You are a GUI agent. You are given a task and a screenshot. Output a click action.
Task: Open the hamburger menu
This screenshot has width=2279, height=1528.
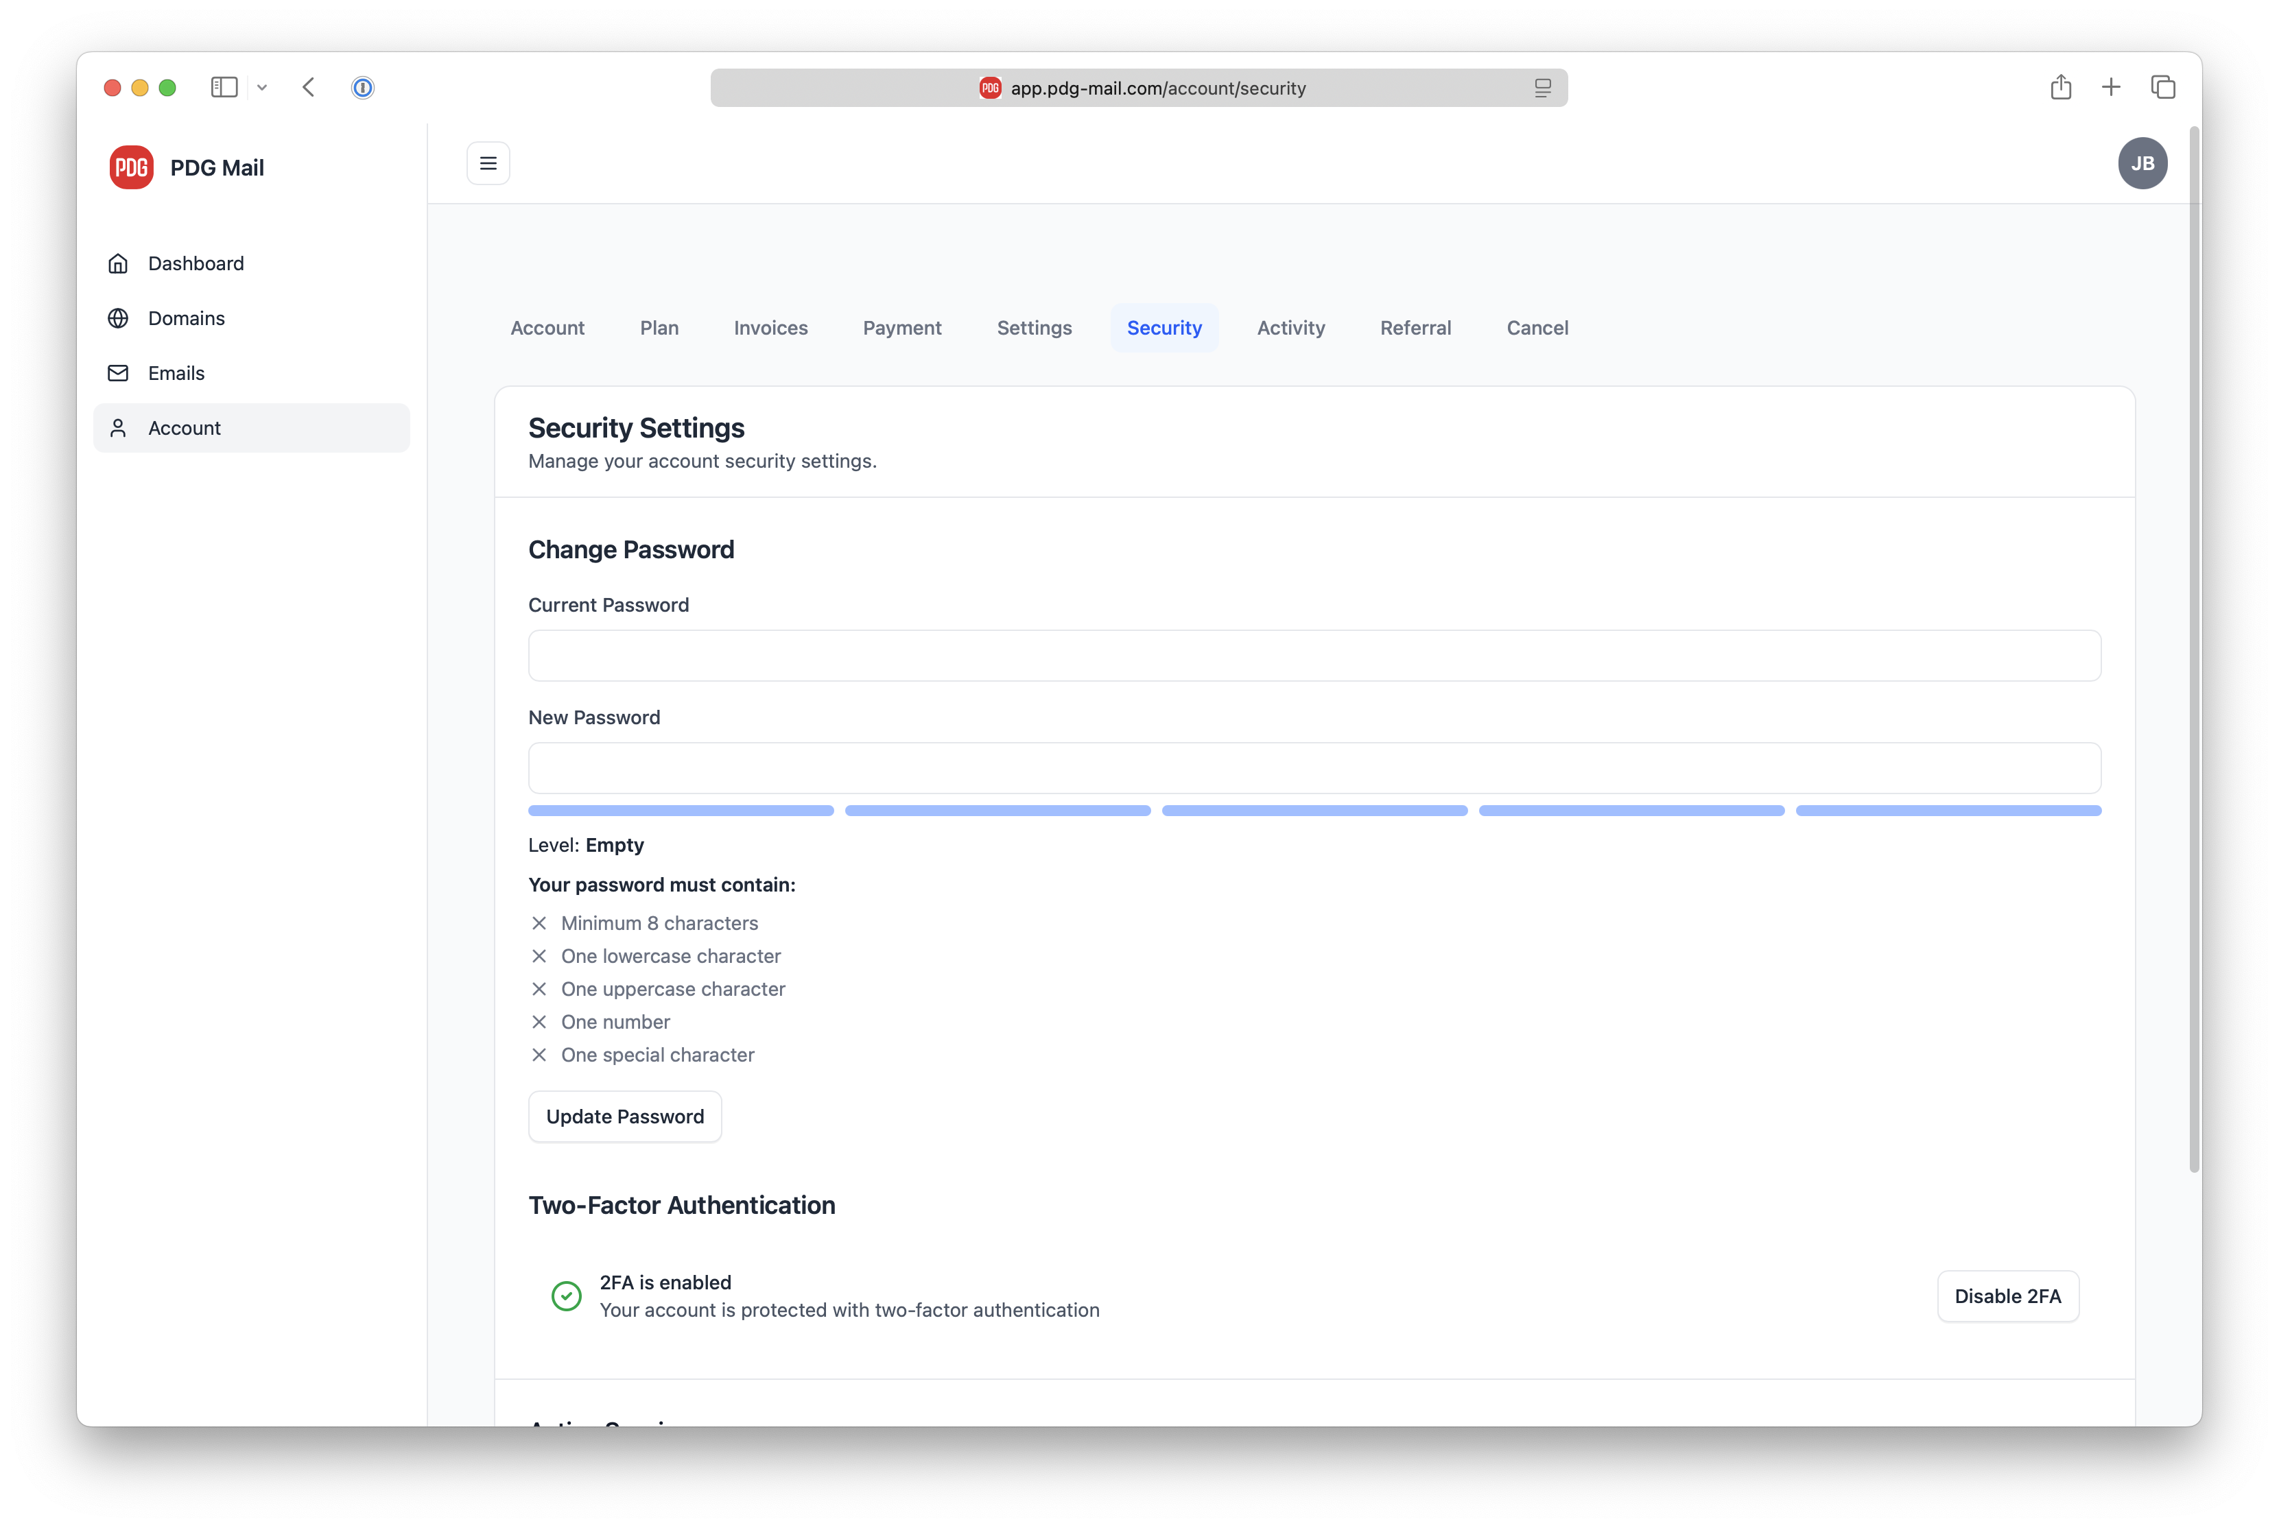(487, 163)
